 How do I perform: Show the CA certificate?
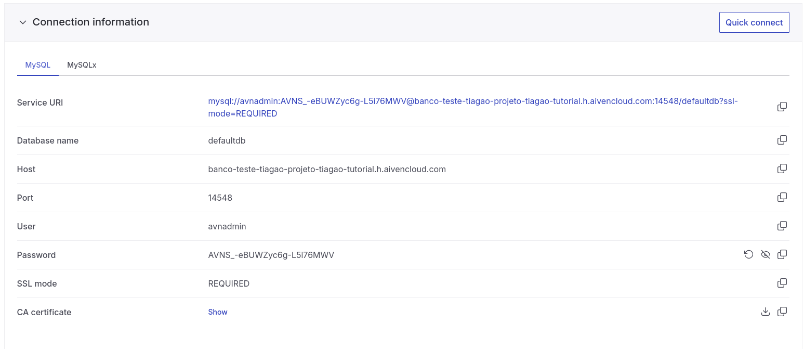pos(218,312)
